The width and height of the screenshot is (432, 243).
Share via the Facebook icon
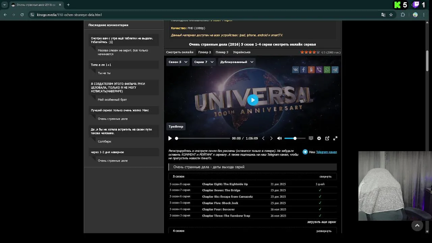[303, 70]
